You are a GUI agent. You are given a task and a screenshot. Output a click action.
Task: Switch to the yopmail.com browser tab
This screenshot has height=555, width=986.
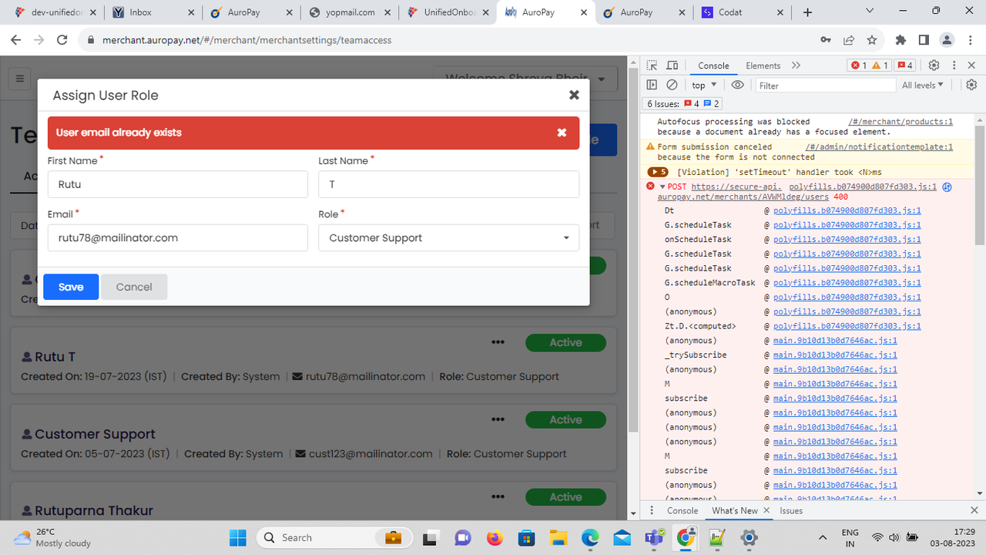coord(350,12)
